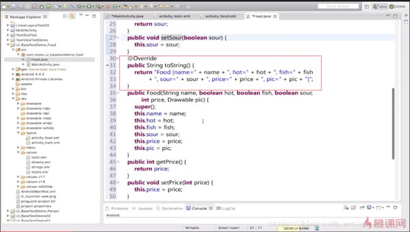Click the Clear Console icon
Viewport: 410px width, 232px height.
(346, 207)
